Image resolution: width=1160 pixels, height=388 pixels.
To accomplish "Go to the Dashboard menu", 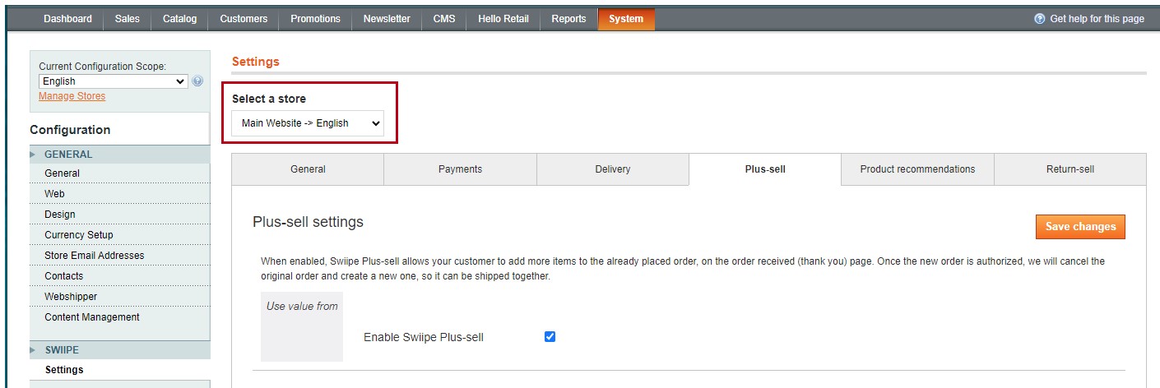I will (67, 19).
